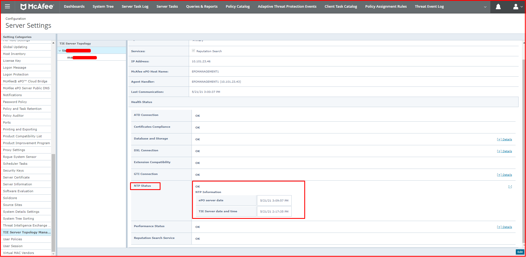Open Policy Assignment Rules
Image resolution: width=526 pixels, height=257 pixels.
click(x=386, y=6)
